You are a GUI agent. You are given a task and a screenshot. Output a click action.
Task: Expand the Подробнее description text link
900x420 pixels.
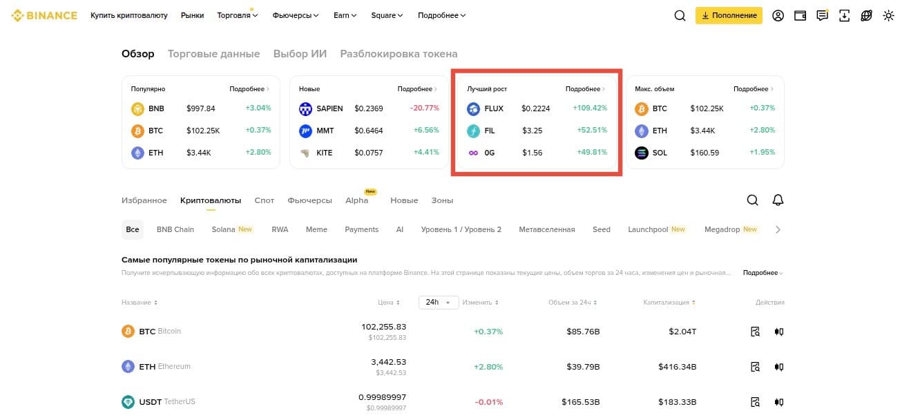(763, 273)
